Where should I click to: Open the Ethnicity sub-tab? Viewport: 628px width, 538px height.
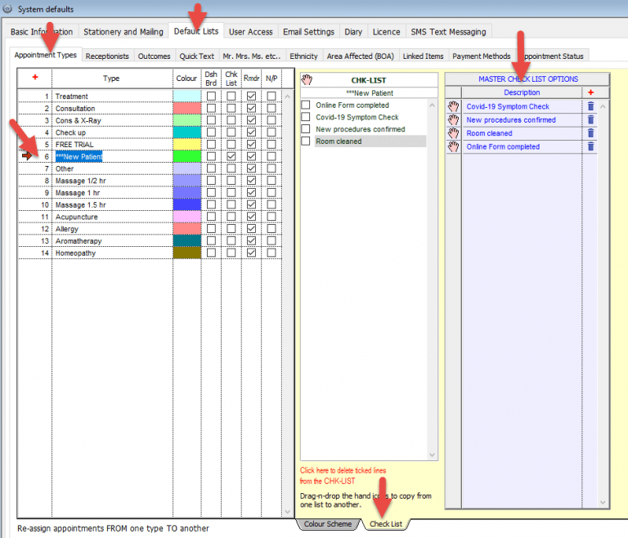click(303, 56)
